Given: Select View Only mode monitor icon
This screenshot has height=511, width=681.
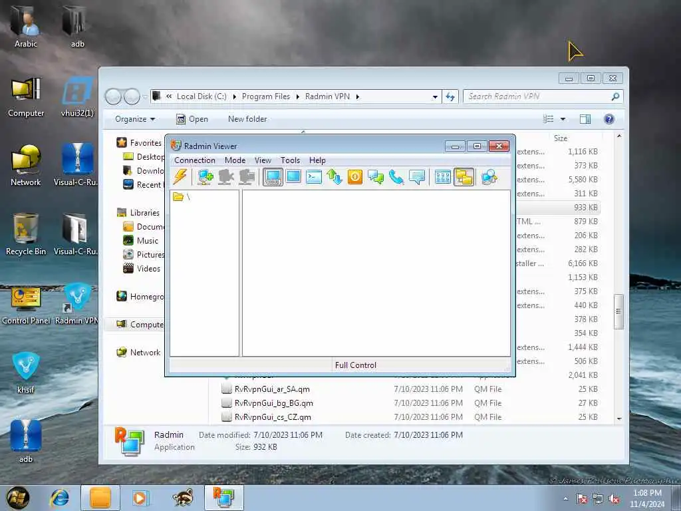Looking at the screenshot, I should click(x=293, y=177).
